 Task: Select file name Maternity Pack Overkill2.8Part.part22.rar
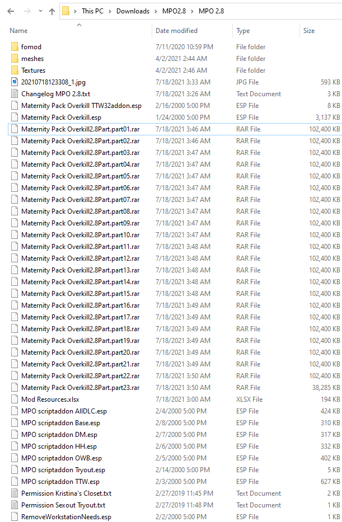(x=80, y=376)
